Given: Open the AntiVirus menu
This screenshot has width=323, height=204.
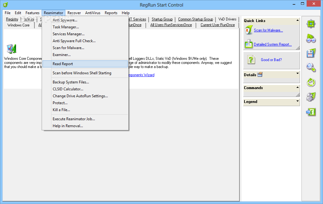Looking at the screenshot, I should pos(93,13).
